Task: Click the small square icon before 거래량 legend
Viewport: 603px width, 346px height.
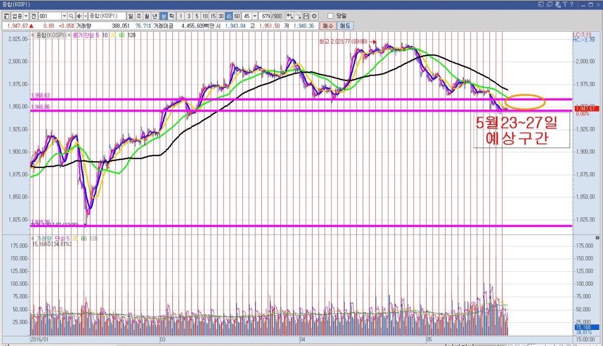Action: [33, 239]
